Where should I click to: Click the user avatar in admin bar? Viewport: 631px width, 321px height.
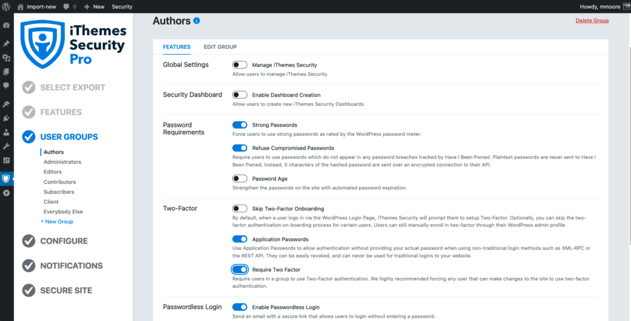click(x=626, y=6)
